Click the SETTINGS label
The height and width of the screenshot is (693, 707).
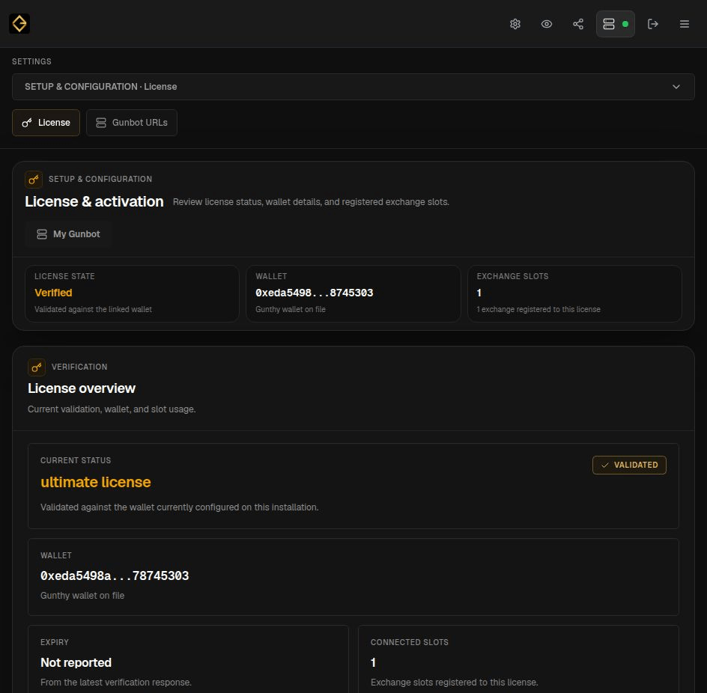[31, 61]
